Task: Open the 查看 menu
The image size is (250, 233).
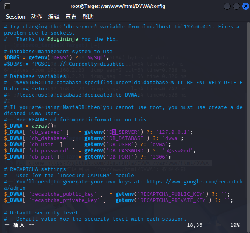Action: pyautogui.click(x=71, y=17)
